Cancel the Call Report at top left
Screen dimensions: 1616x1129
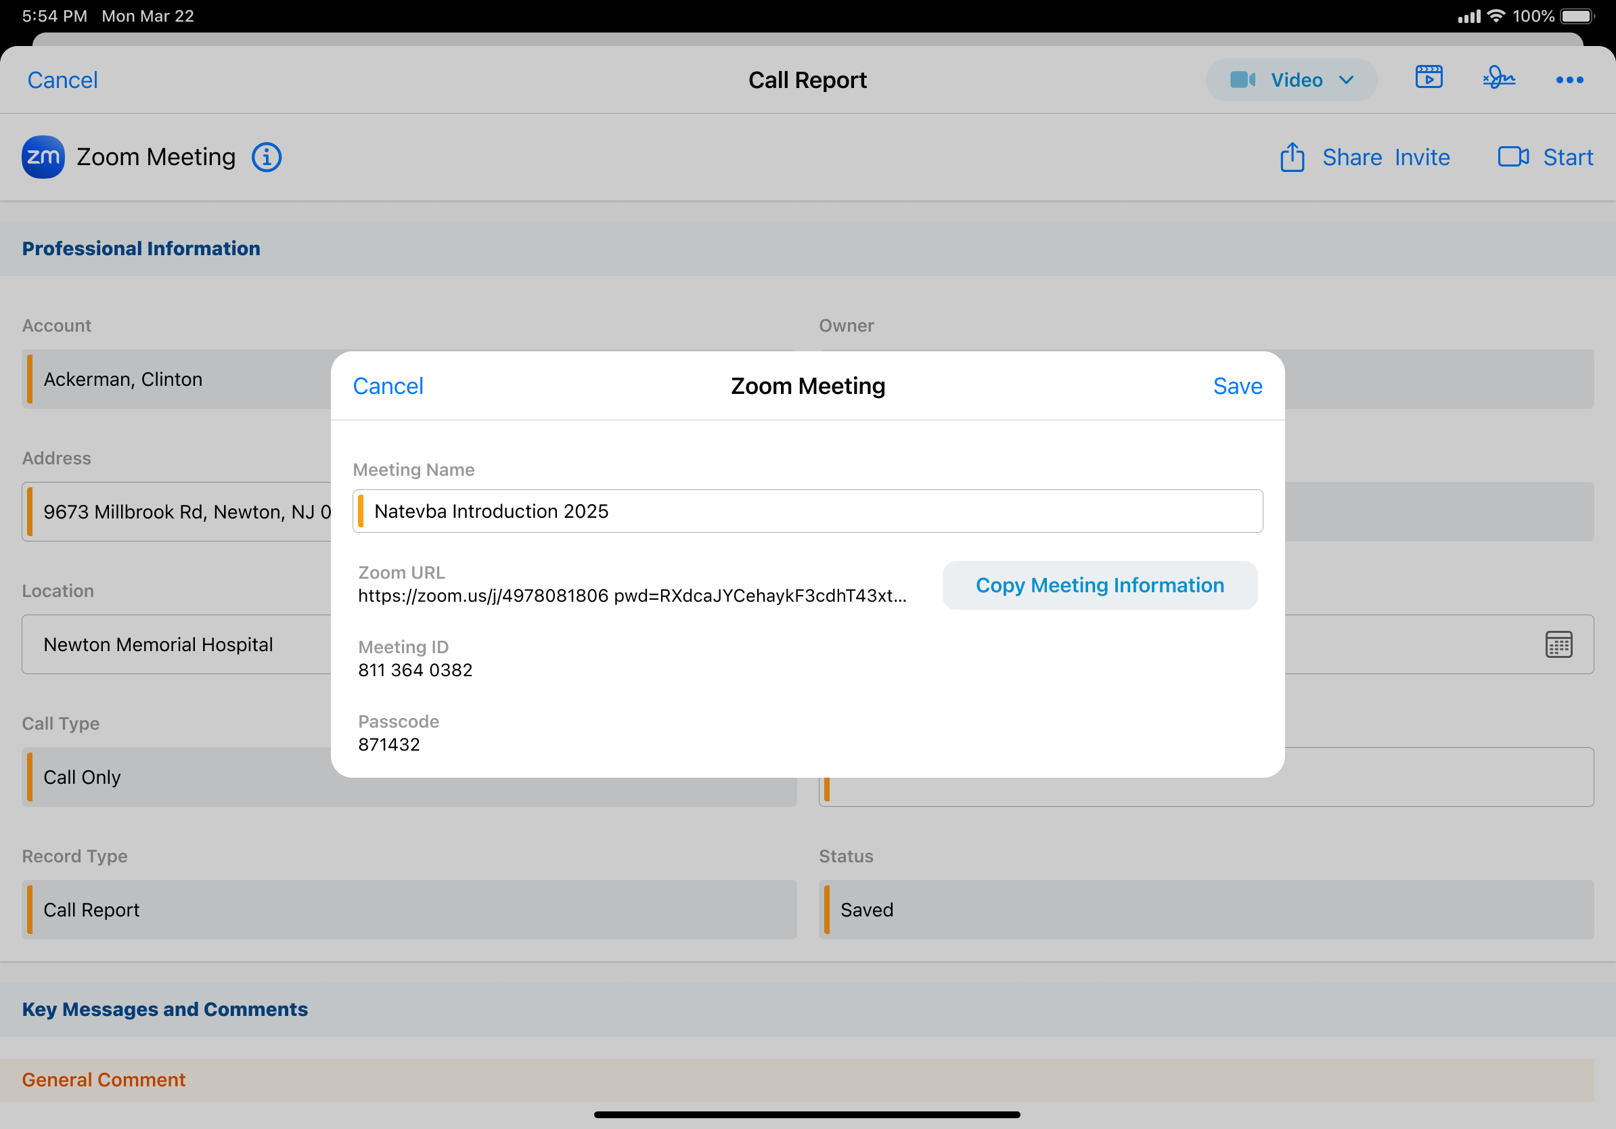coord(63,81)
